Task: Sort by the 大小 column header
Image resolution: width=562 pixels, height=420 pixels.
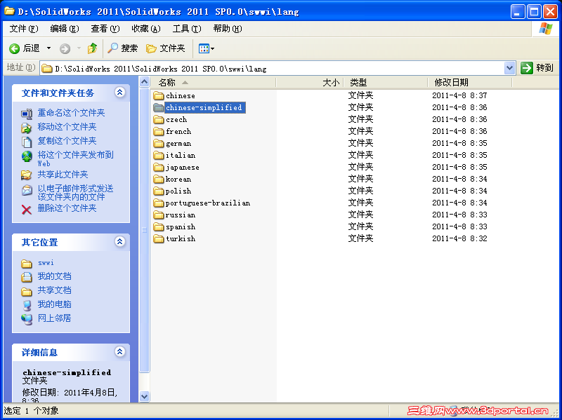Action: point(310,82)
